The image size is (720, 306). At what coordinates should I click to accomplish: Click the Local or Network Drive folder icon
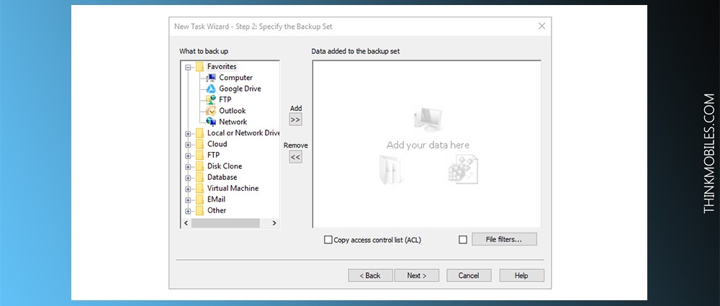[x=199, y=132]
